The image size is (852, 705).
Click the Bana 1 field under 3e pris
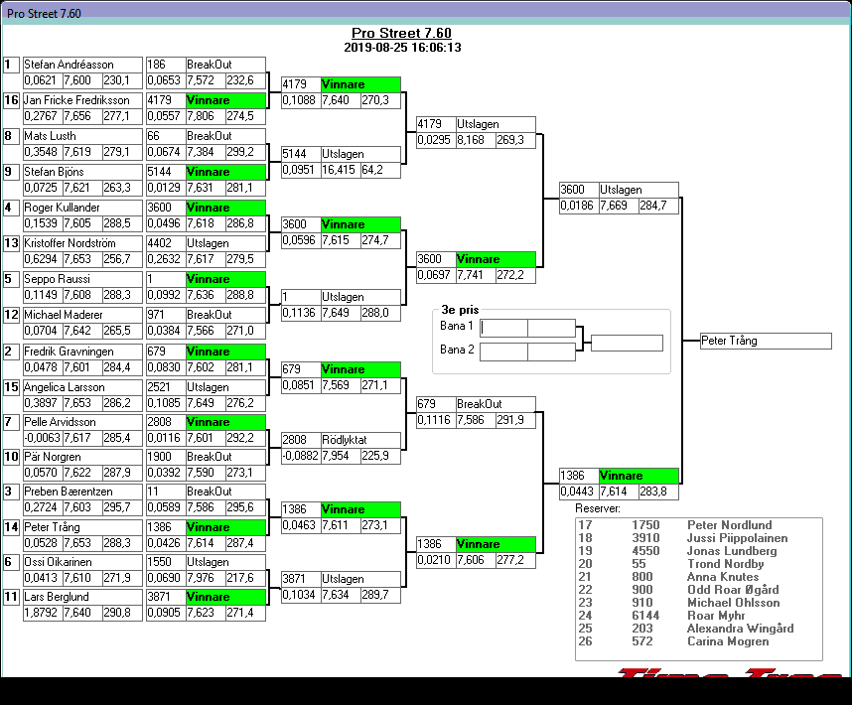tap(503, 328)
